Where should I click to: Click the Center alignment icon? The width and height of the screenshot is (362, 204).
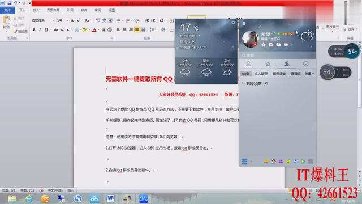tap(124, 29)
